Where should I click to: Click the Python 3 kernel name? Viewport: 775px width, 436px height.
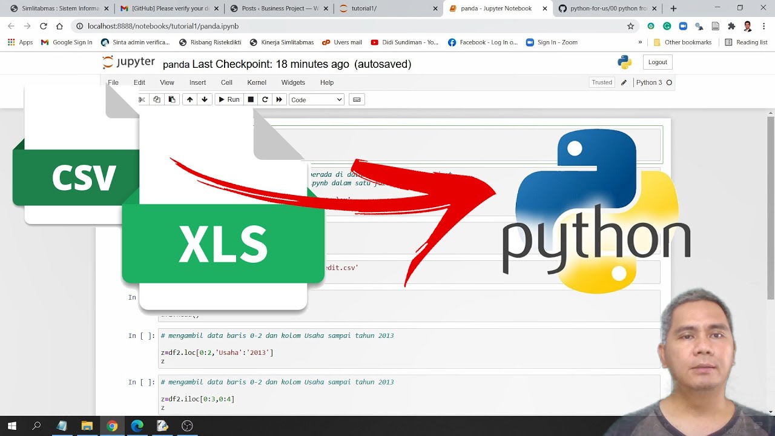click(649, 82)
